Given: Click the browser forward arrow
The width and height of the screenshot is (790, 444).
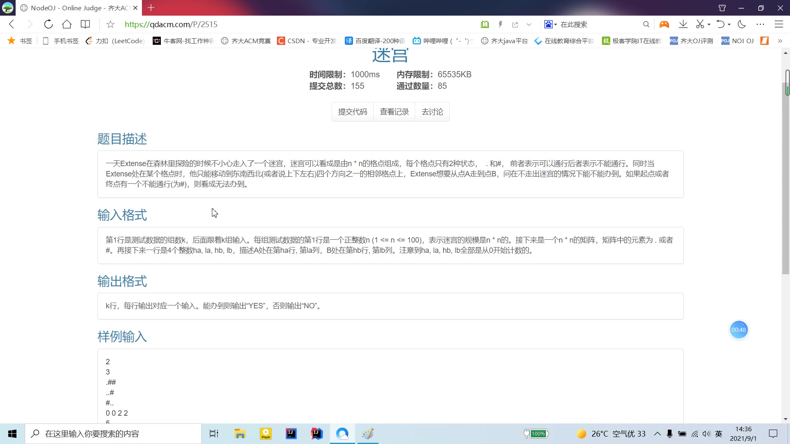Looking at the screenshot, I should (x=30, y=24).
